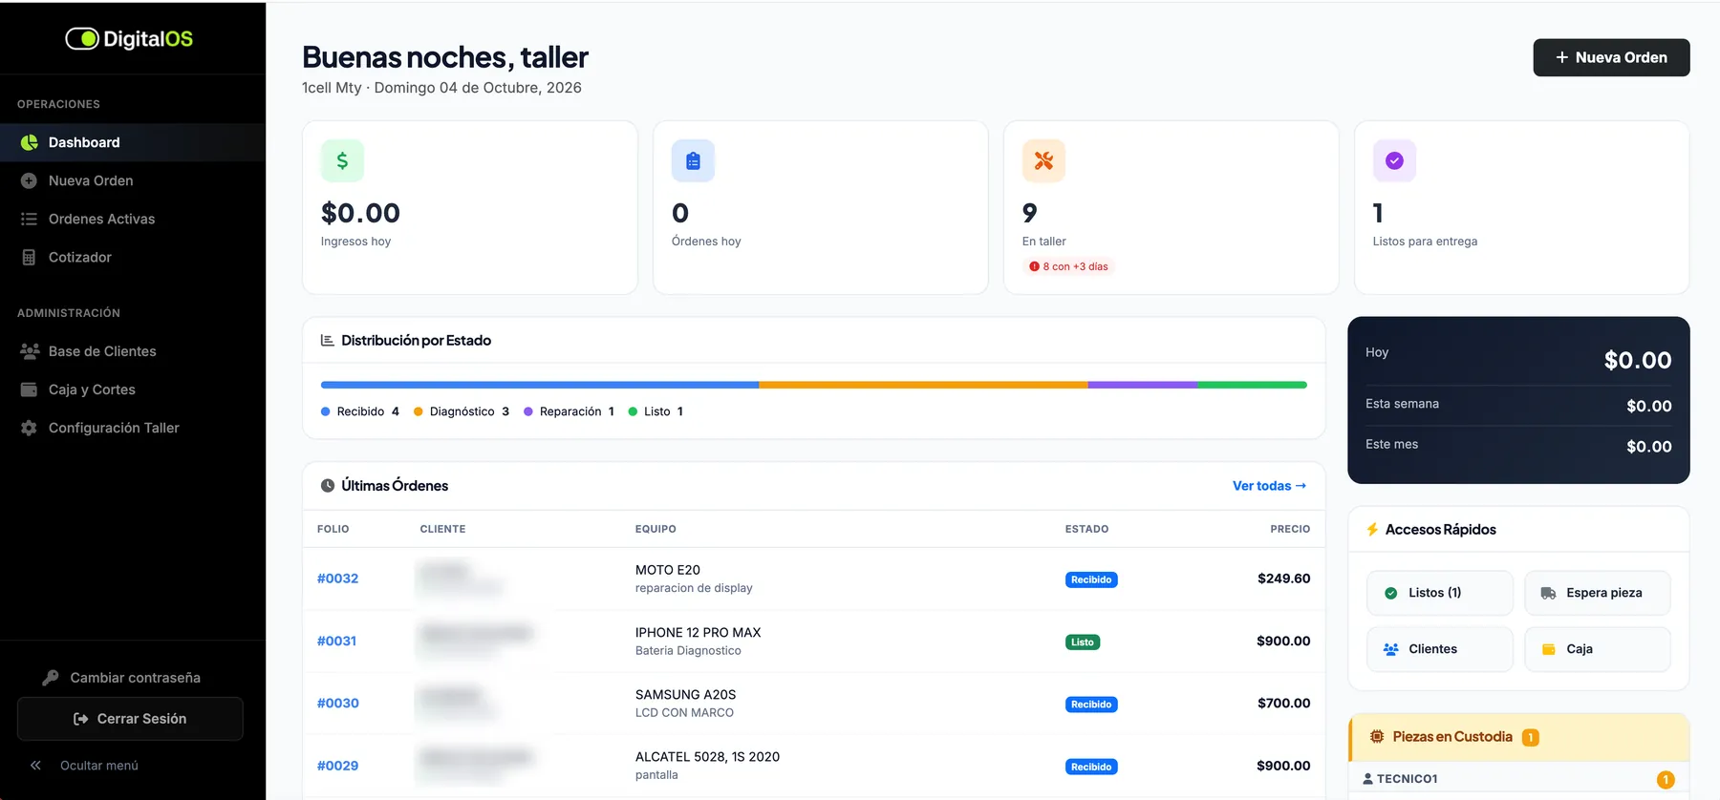The width and height of the screenshot is (1720, 800).
Task: Go to Ordenes Activas
Action: click(133, 219)
